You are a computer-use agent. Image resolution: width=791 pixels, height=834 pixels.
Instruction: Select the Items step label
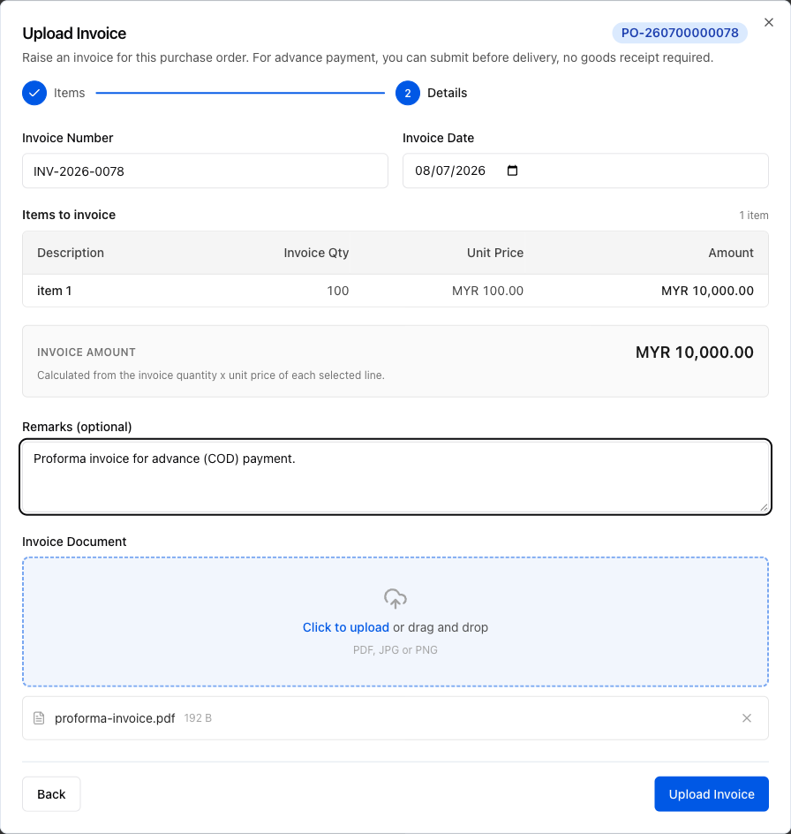pyautogui.click(x=69, y=93)
